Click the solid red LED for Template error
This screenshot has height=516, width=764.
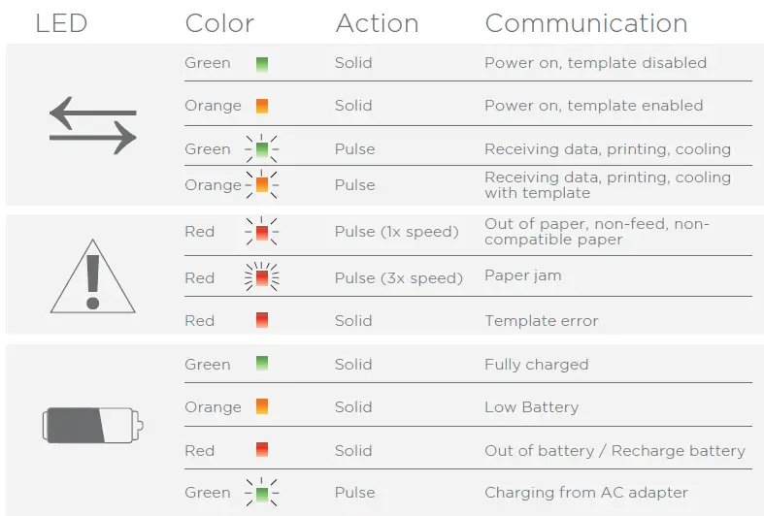point(262,320)
